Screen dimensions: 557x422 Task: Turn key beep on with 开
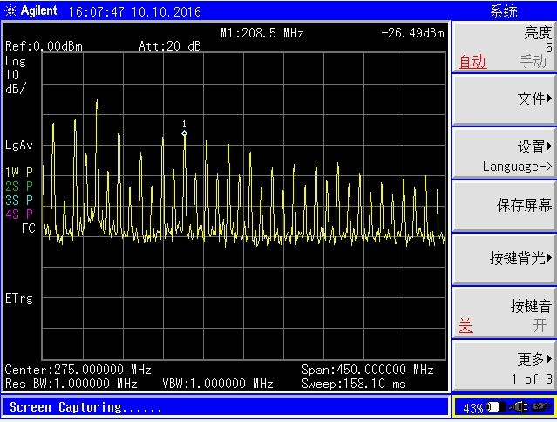pyautogui.click(x=540, y=326)
